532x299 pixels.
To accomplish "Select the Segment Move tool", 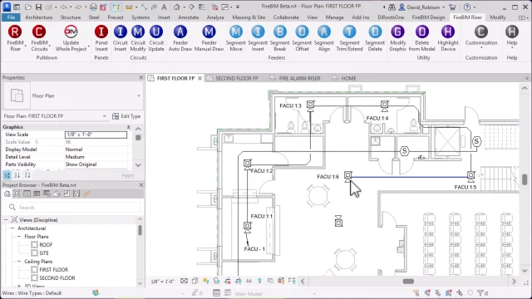I will point(236,38).
